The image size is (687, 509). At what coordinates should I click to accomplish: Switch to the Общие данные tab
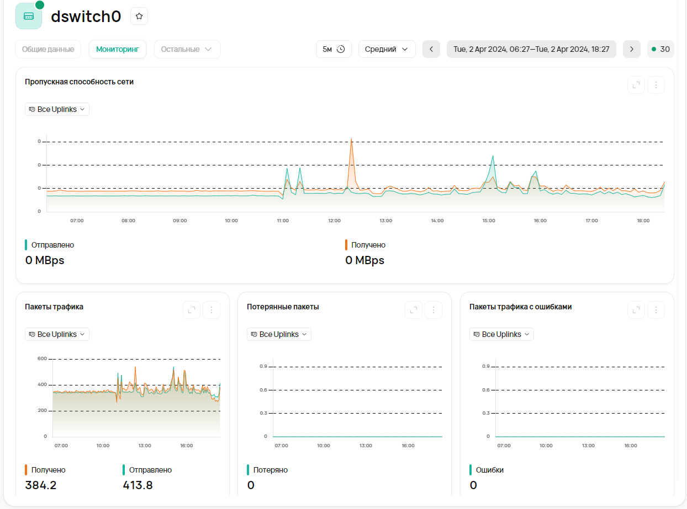(x=48, y=49)
